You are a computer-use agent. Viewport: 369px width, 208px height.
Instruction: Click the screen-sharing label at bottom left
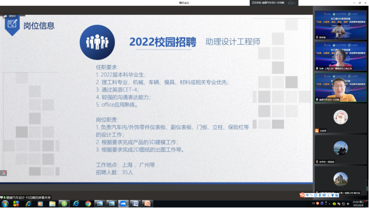[26, 198]
